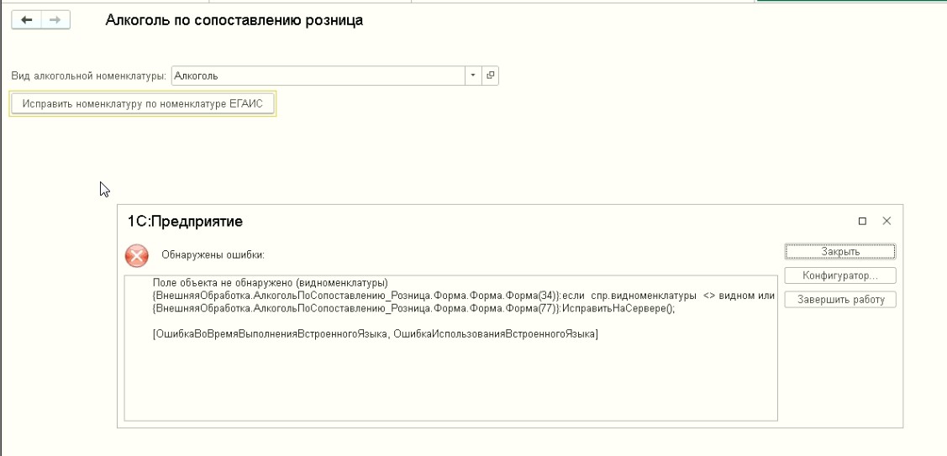This screenshot has height=456, width=947.
Task: Focus the Алкоголь input field
Action: (x=318, y=76)
